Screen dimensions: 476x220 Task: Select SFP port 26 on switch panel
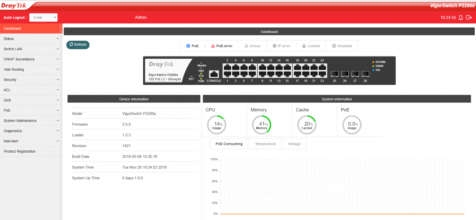(345, 74)
